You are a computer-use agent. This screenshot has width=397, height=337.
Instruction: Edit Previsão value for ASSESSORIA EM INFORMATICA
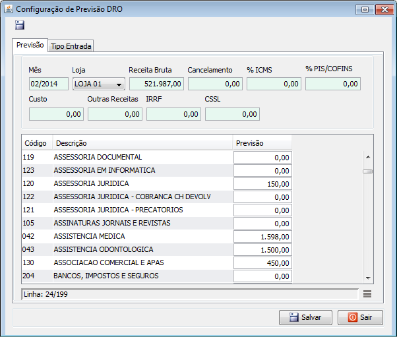coord(263,171)
